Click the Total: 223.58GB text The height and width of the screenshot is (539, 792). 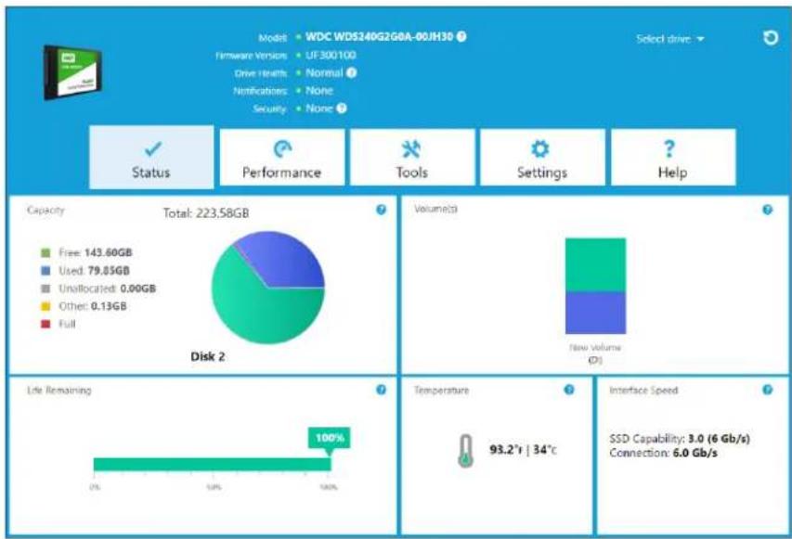205,213
